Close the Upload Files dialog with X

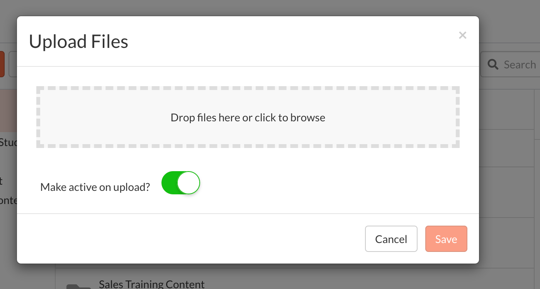point(462,35)
